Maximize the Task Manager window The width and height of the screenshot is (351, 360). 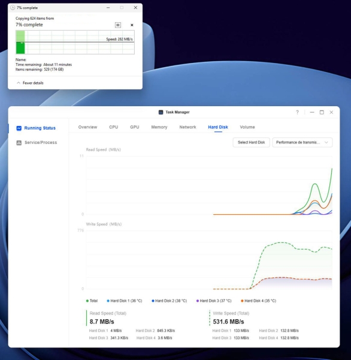click(x=322, y=112)
